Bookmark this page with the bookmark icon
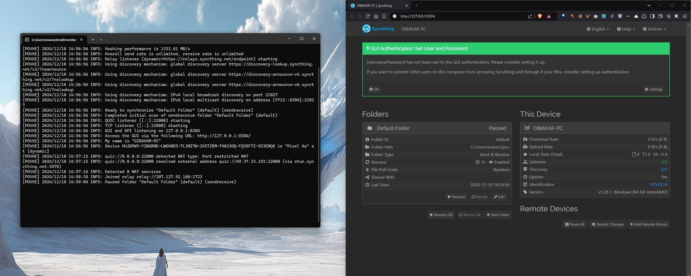691x276 pixels. [384, 16]
